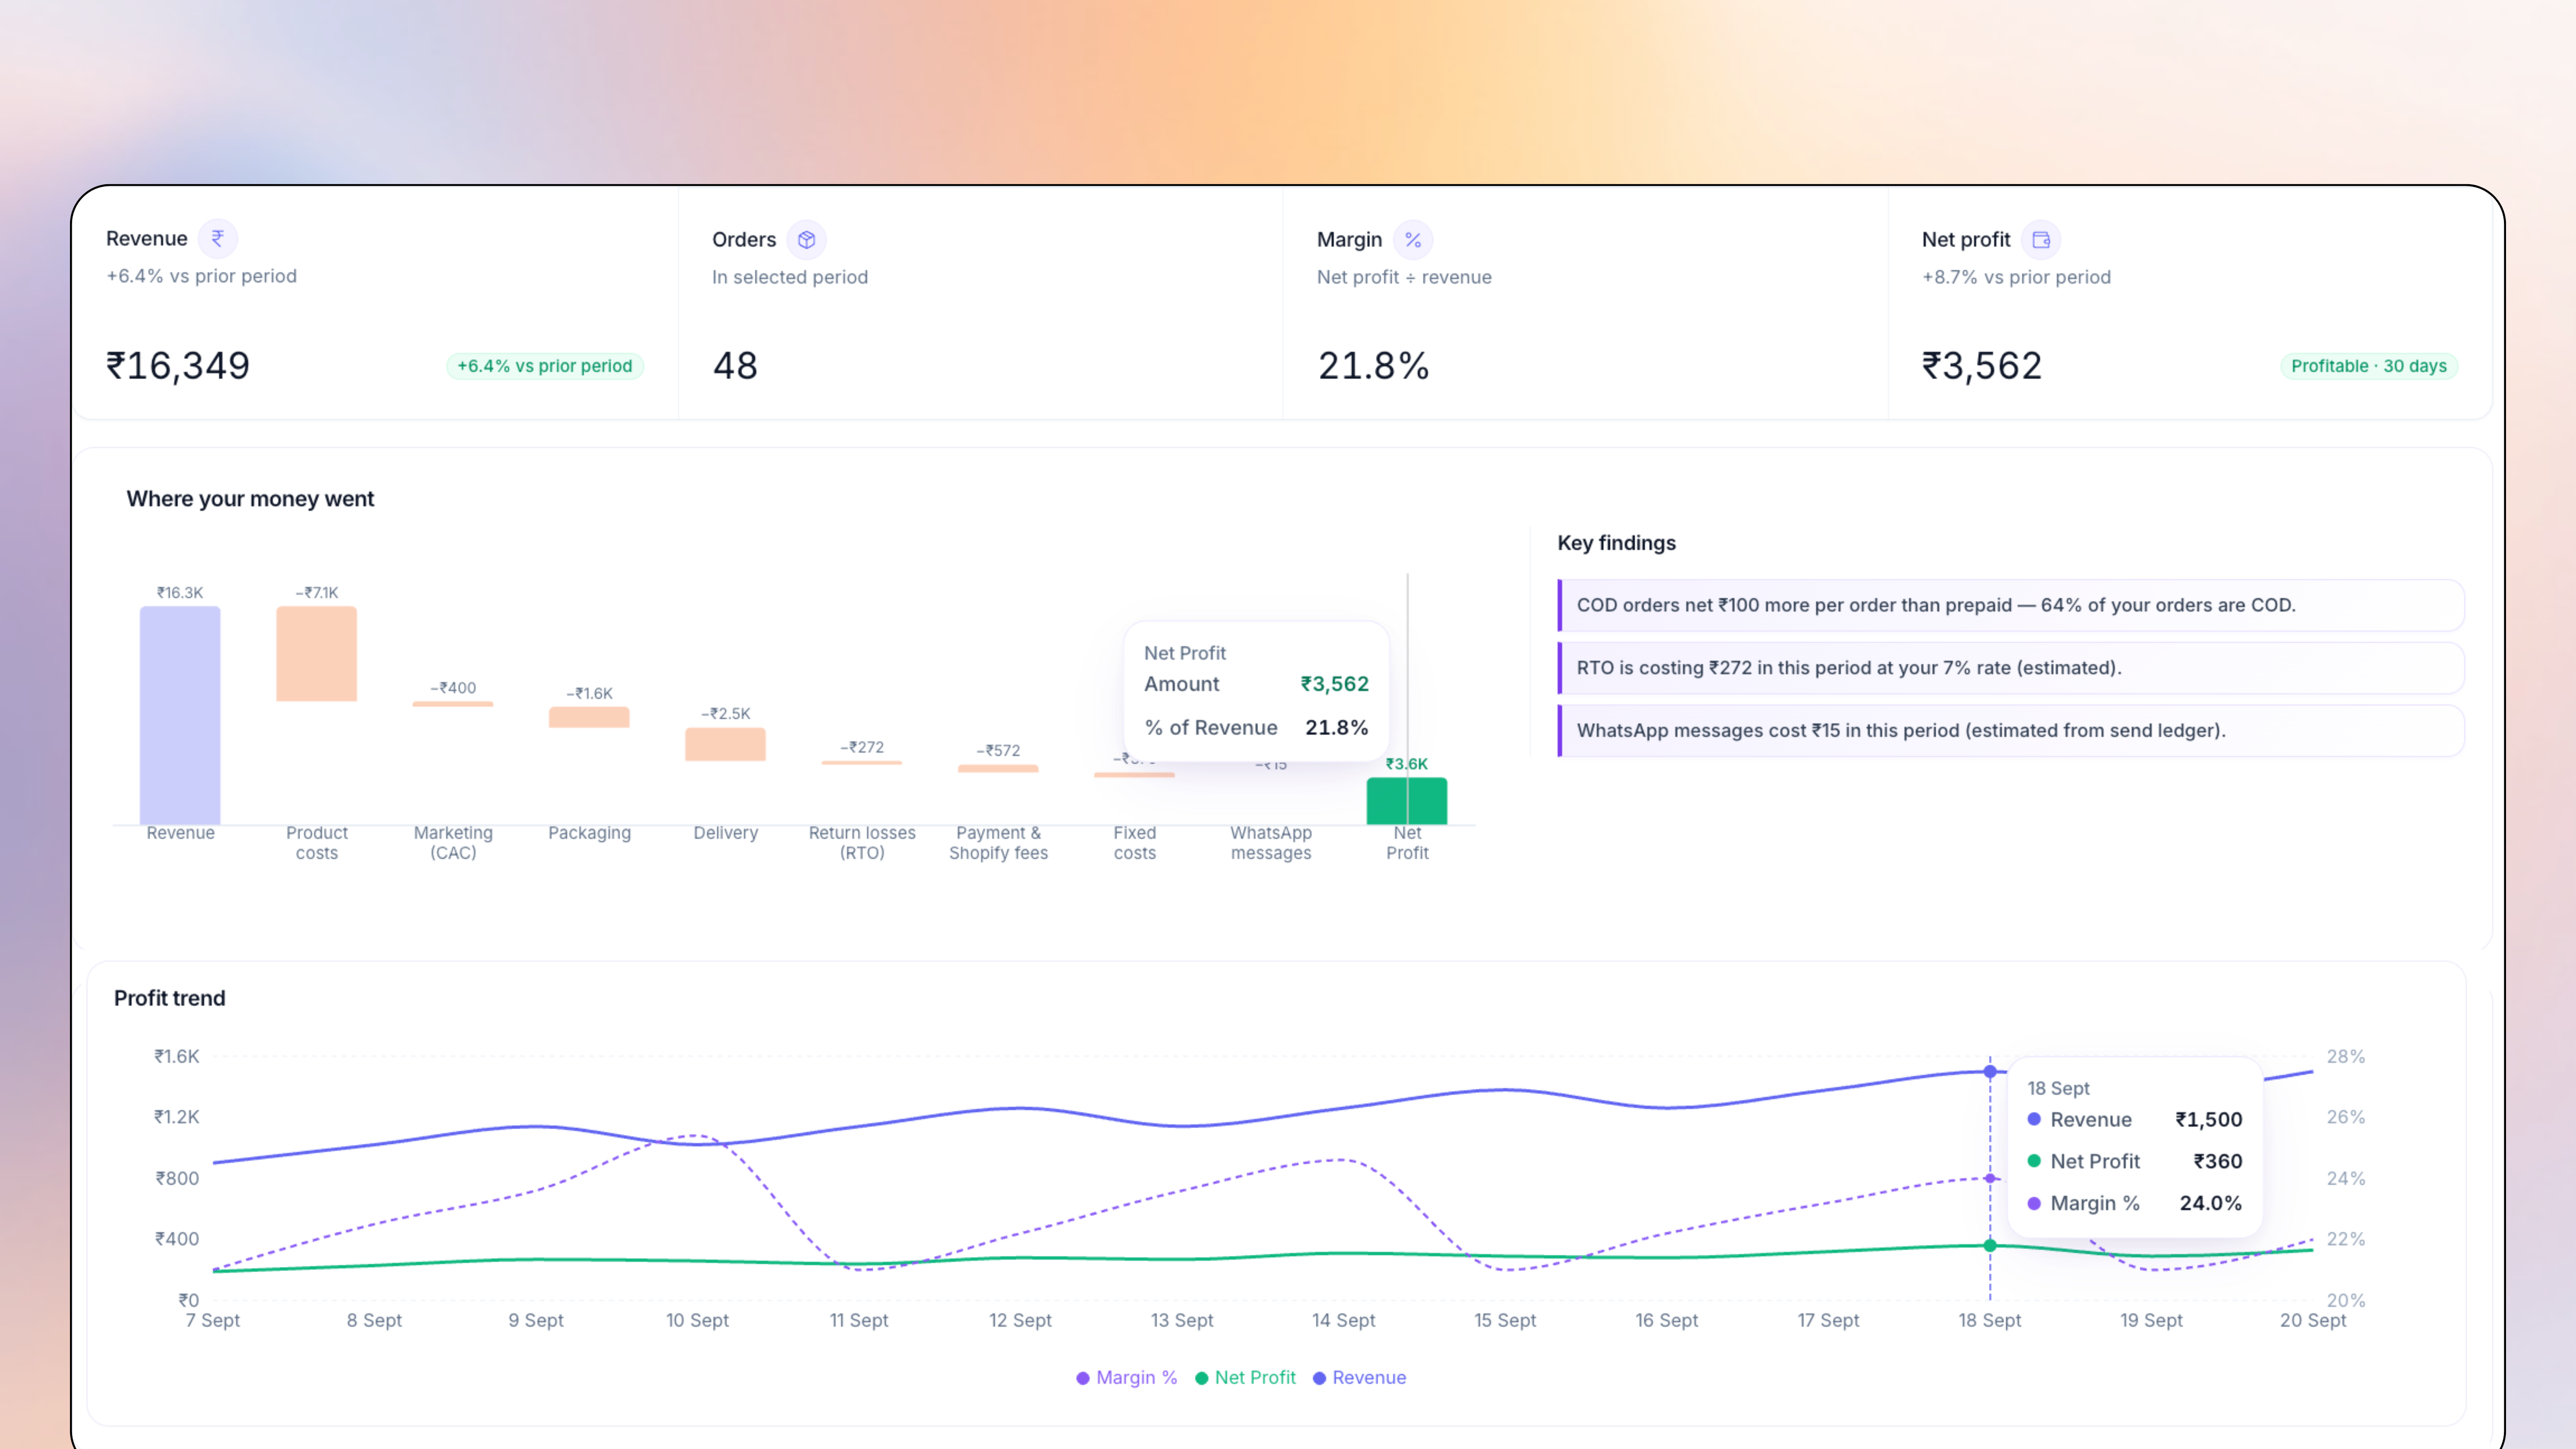Select the lavender Revenue waterfall bar

click(x=180, y=715)
